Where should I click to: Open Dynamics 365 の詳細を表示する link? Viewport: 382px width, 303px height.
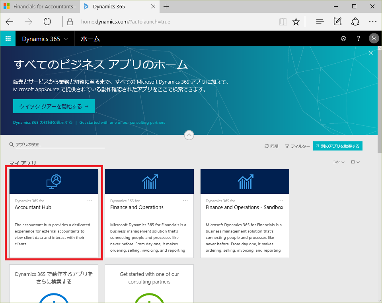[x=43, y=122]
